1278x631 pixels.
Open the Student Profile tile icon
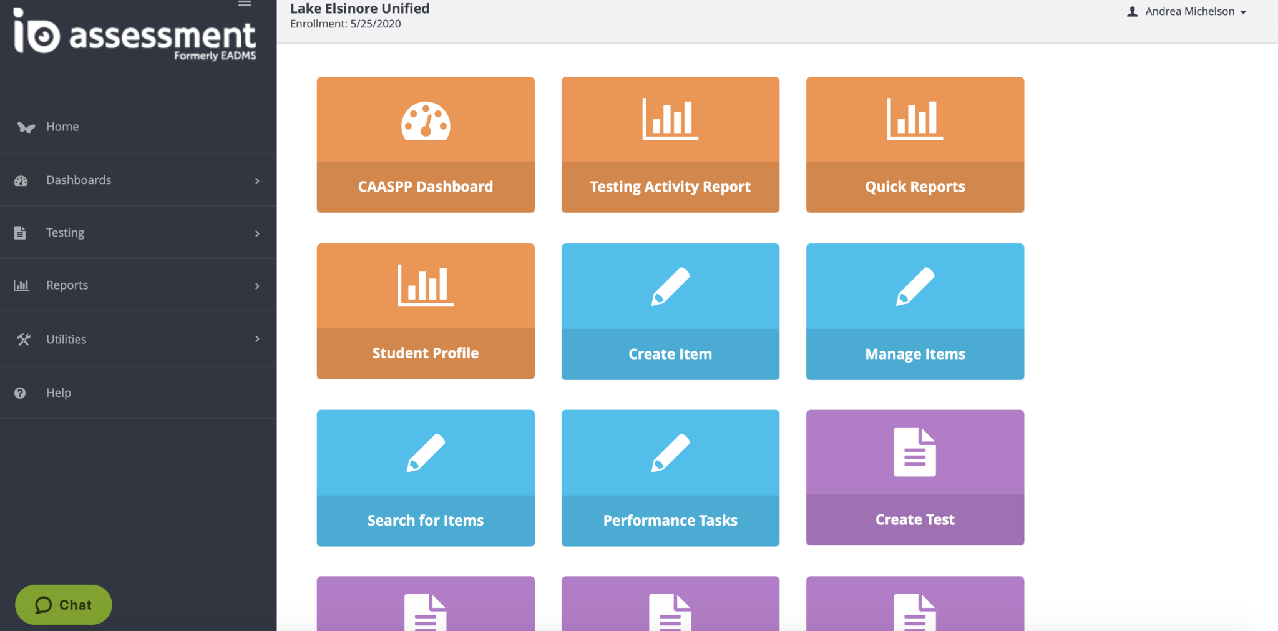[x=426, y=286]
